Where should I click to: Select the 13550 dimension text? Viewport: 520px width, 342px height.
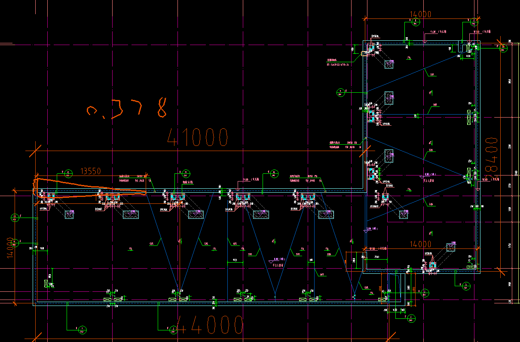[91, 171]
